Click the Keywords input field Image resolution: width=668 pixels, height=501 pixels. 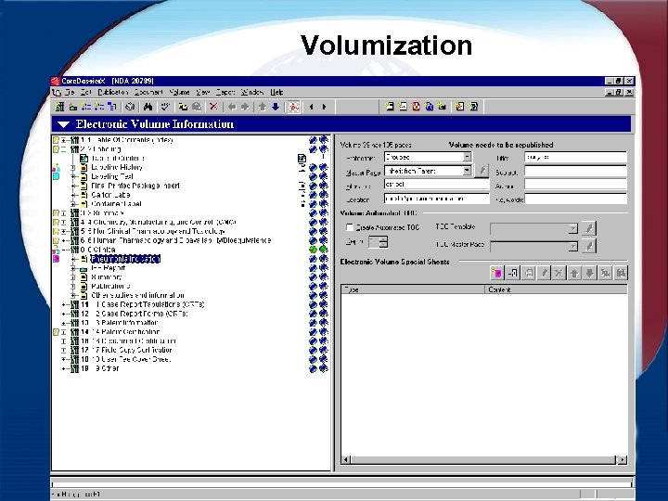[575, 199]
